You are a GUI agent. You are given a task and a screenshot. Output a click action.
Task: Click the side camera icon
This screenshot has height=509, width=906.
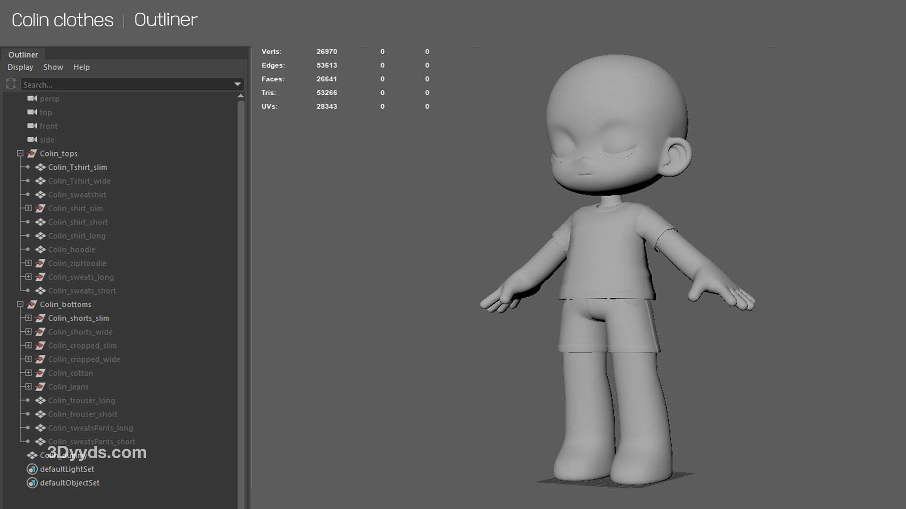pyautogui.click(x=32, y=140)
